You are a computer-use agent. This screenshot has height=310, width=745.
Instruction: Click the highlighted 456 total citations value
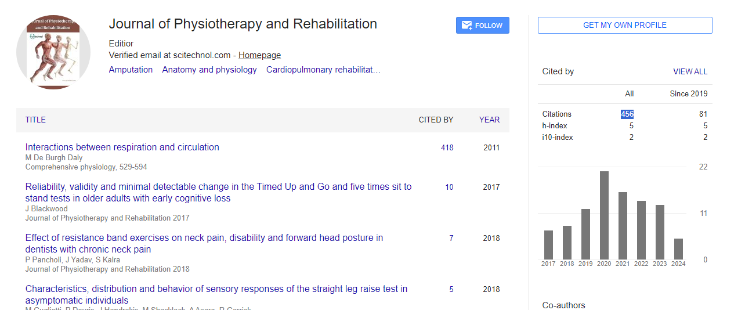tap(627, 114)
